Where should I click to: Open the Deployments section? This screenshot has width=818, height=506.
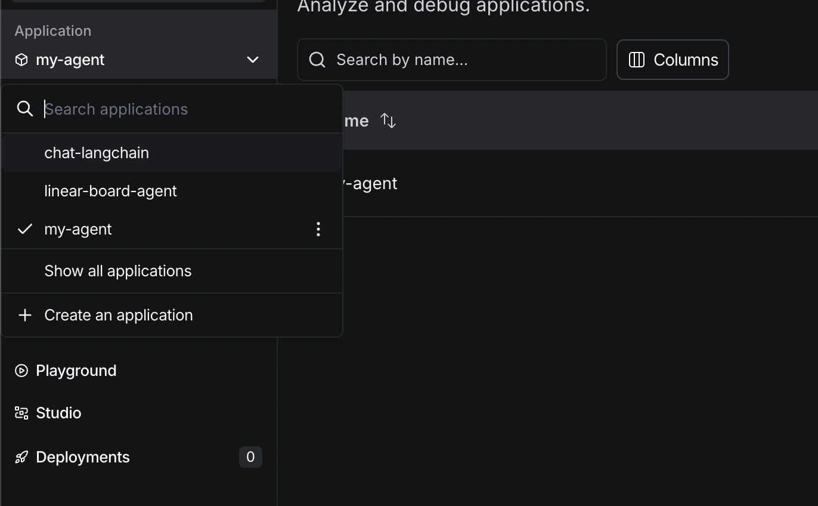click(x=83, y=457)
